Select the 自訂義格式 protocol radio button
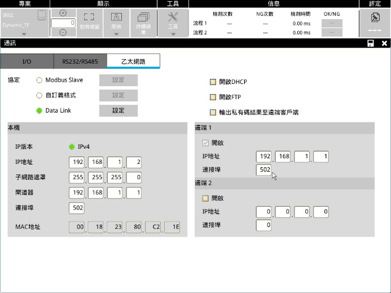391x293 pixels. (39, 95)
